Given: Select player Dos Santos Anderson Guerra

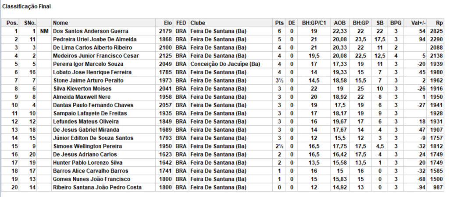Looking at the screenshot, I should [90, 31].
